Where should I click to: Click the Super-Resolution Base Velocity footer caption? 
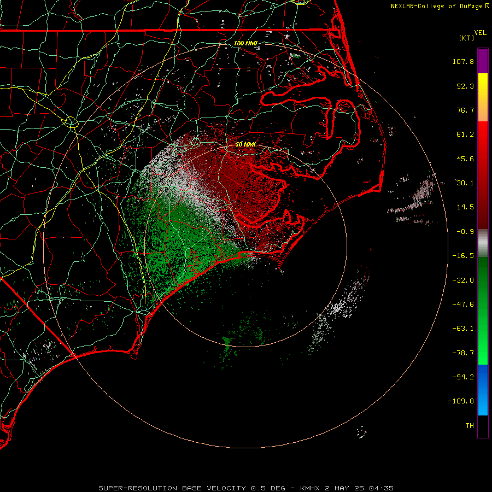click(x=246, y=488)
